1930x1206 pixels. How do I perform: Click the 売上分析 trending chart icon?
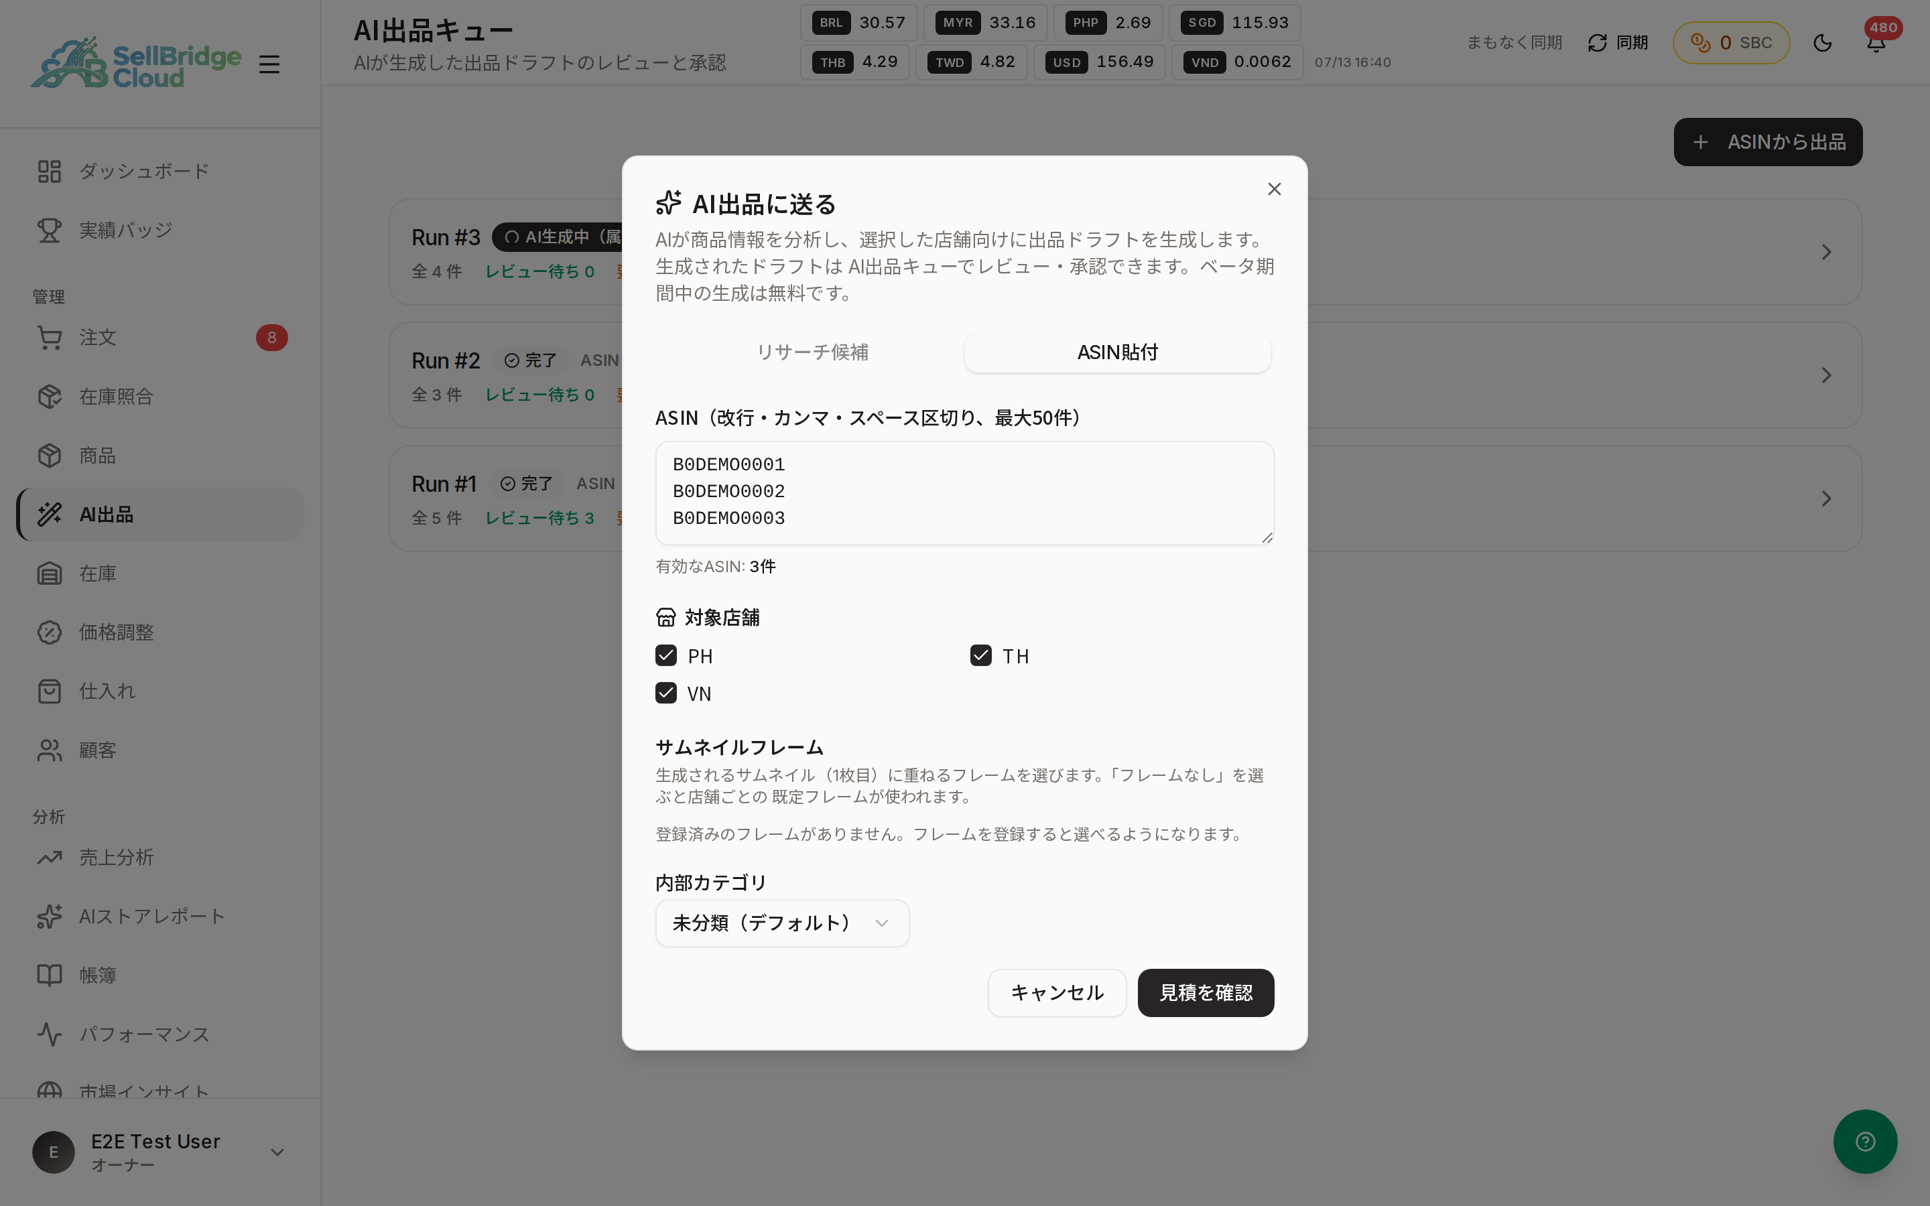[50, 858]
